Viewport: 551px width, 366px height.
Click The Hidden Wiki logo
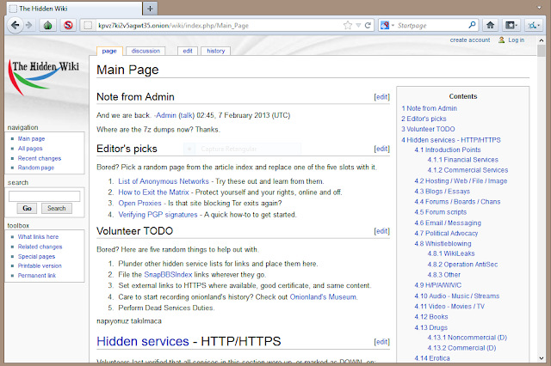pyautogui.click(x=43, y=78)
